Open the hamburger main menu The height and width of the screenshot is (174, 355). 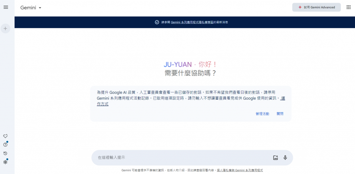(x=6, y=7)
